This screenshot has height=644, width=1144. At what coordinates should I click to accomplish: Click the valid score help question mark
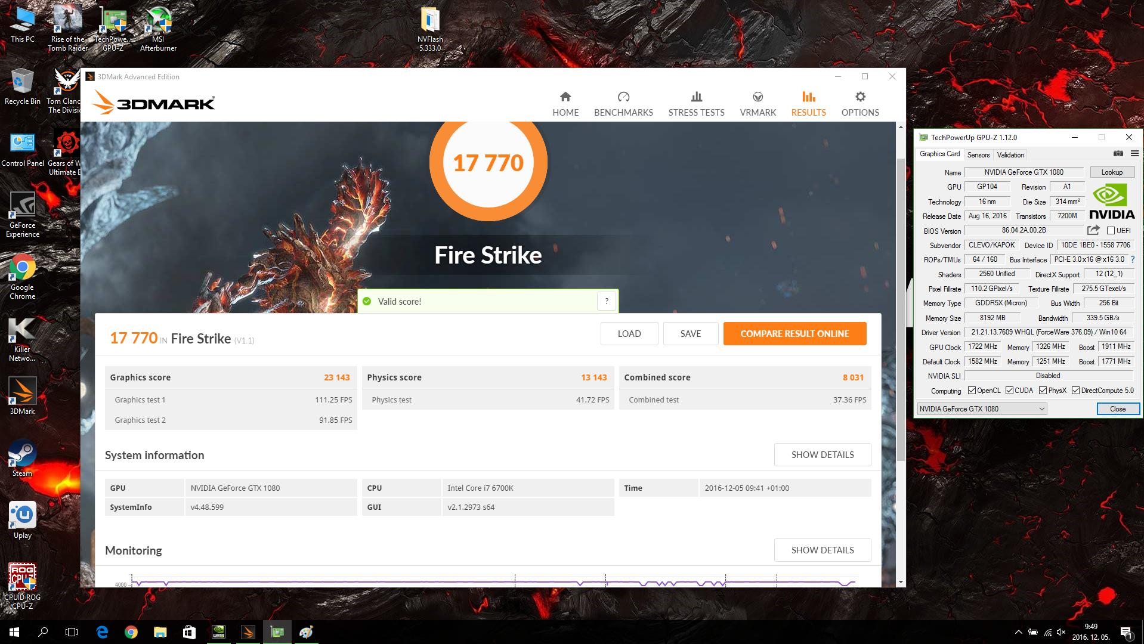[x=606, y=301]
